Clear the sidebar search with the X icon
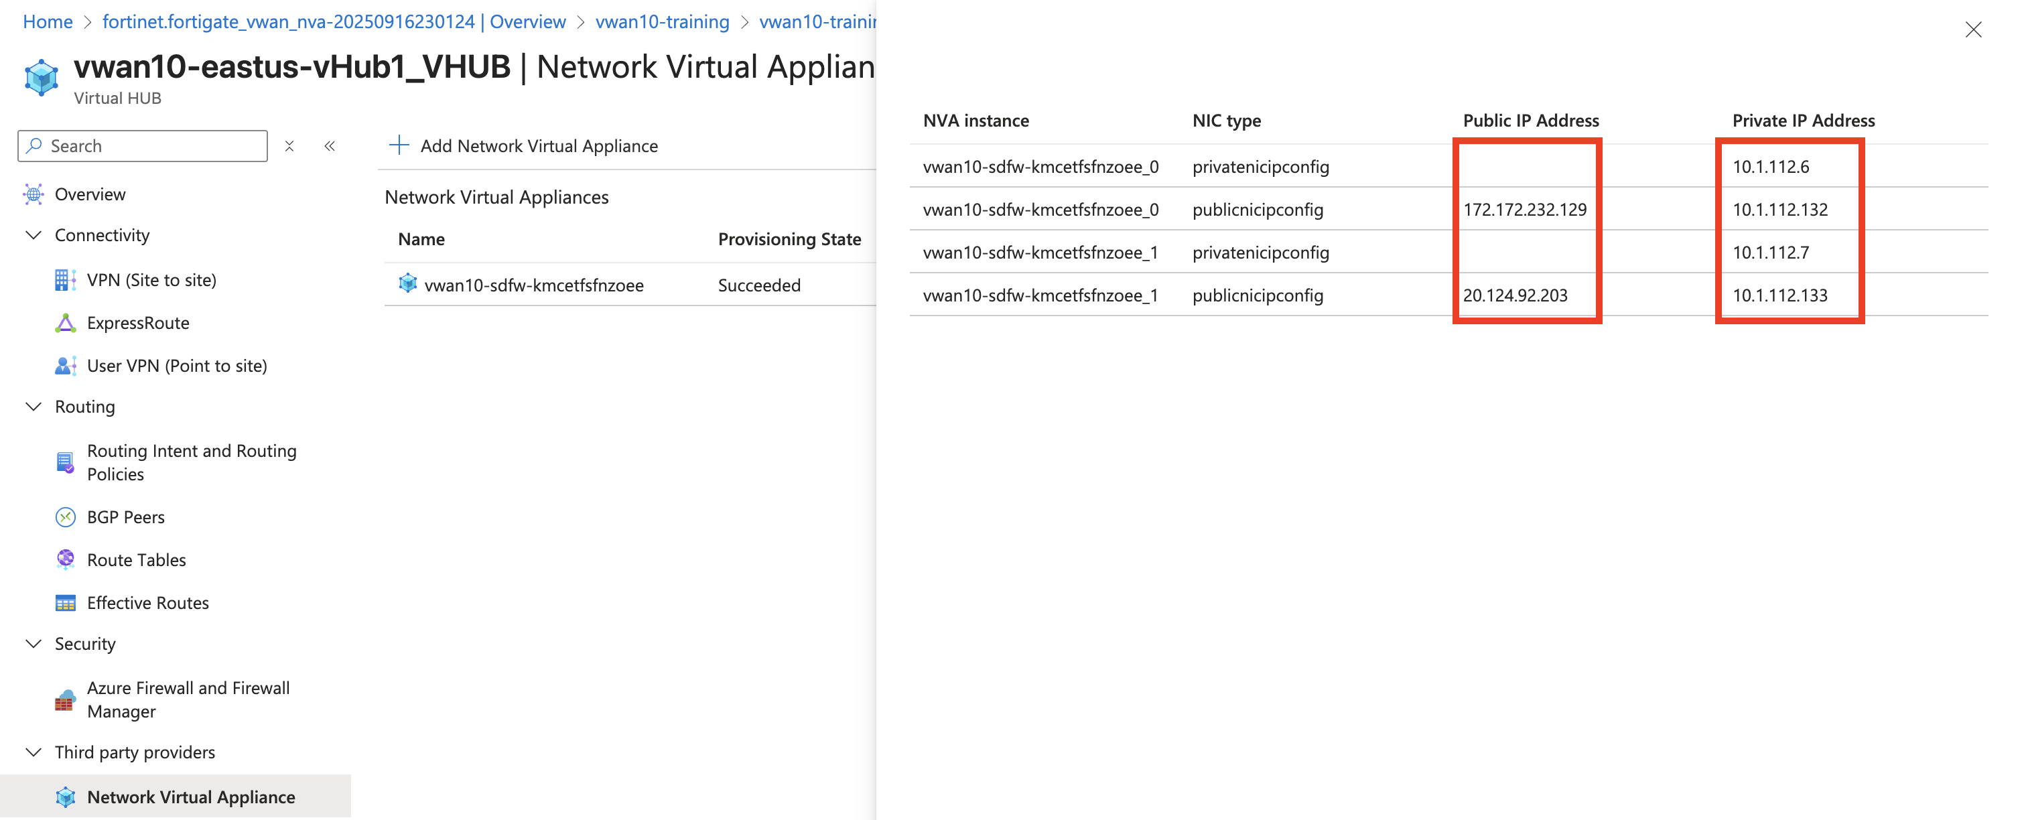This screenshot has height=820, width=2022. pyautogui.click(x=289, y=146)
